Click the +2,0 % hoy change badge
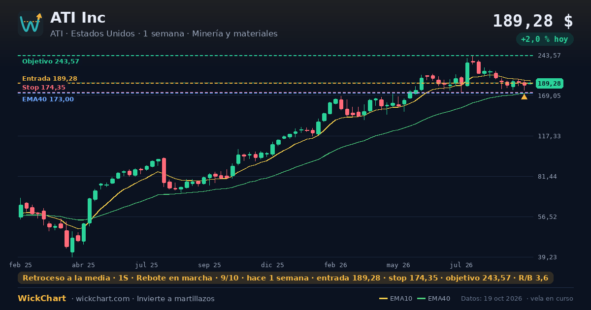This screenshot has width=591, height=310. [545, 39]
